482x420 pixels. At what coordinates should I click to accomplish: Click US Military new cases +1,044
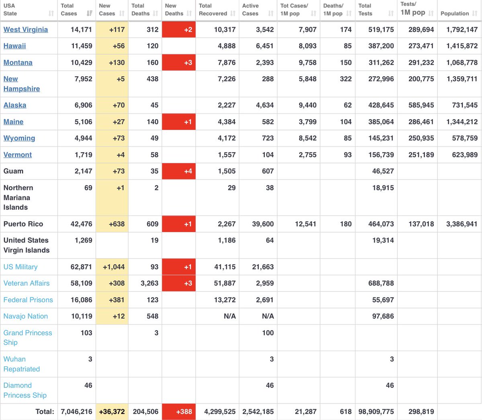pyautogui.click(x=112, y=267)
